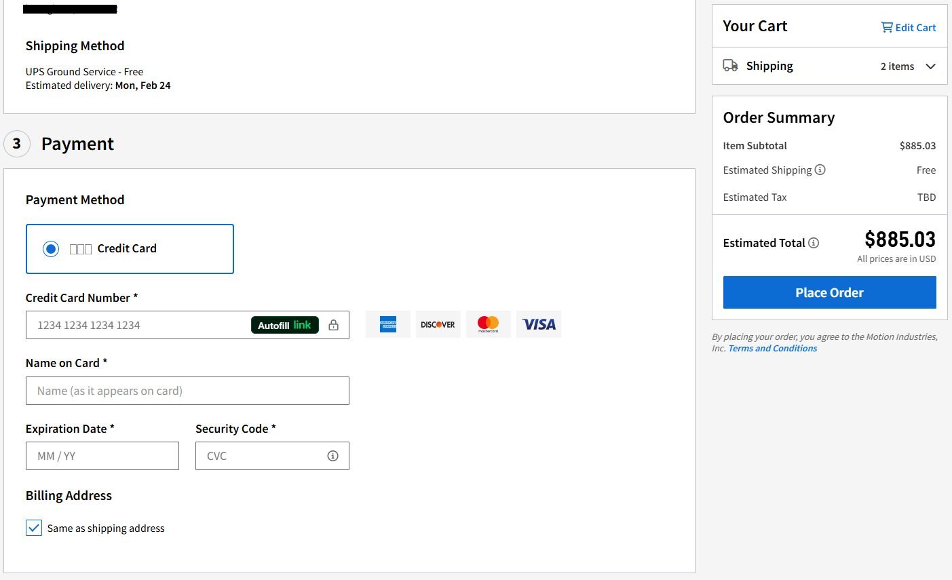Click the Visa card logo
This screenshot has width=952, height=580.
[539, 324]
